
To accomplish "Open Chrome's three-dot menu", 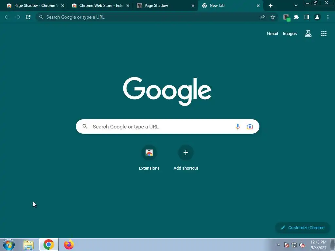I will (x=328, y=17).
